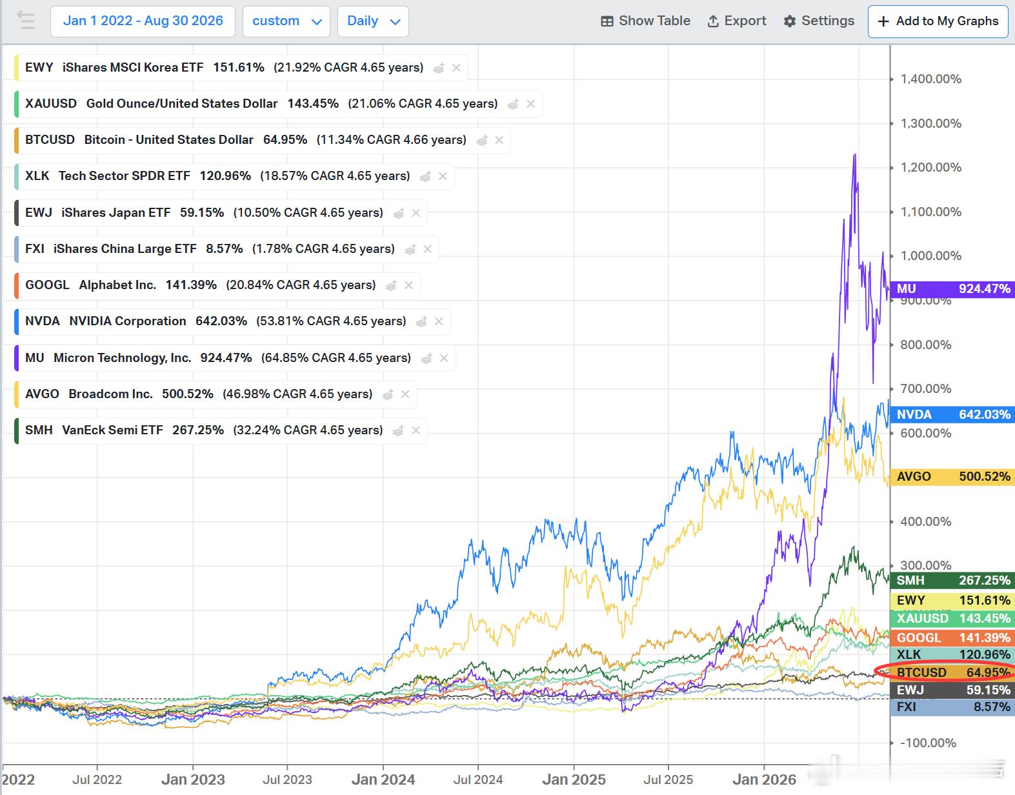Viewport: 1015px width, 795px height.
Task: Export the chart data
Action: click(x=737, y=21)
